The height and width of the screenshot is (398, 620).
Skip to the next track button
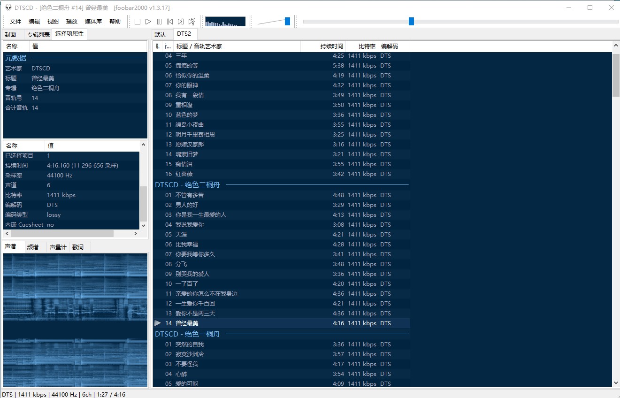pos(181,22)
